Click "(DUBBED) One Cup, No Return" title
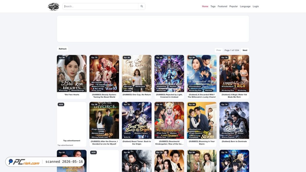 coord(137,94)
